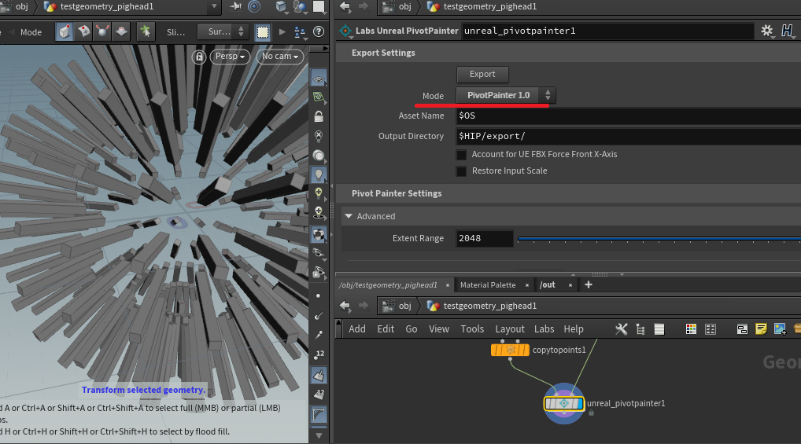The height and width of the screenshot is (444, 801).
Task: Select the Dynamics selection mode icon
Action: point(102,31)
